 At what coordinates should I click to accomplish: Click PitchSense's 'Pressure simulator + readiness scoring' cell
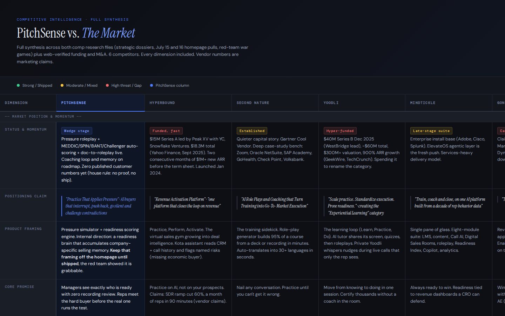point(100,250)
